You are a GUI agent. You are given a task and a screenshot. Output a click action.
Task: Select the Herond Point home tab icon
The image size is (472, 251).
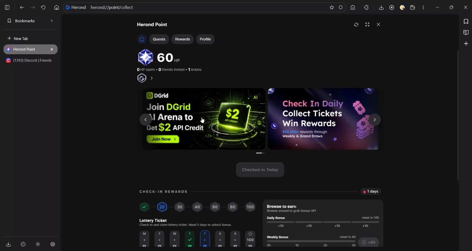coord(142,39)
